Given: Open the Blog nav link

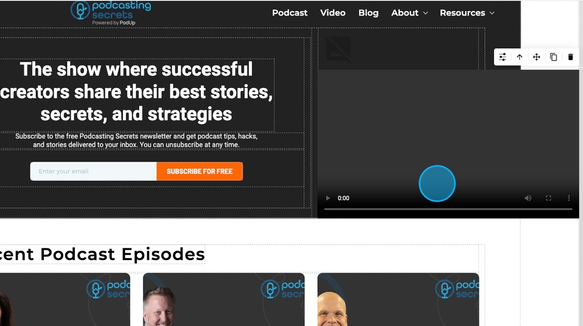Looking at the screenshot, I should coord(369,12).
